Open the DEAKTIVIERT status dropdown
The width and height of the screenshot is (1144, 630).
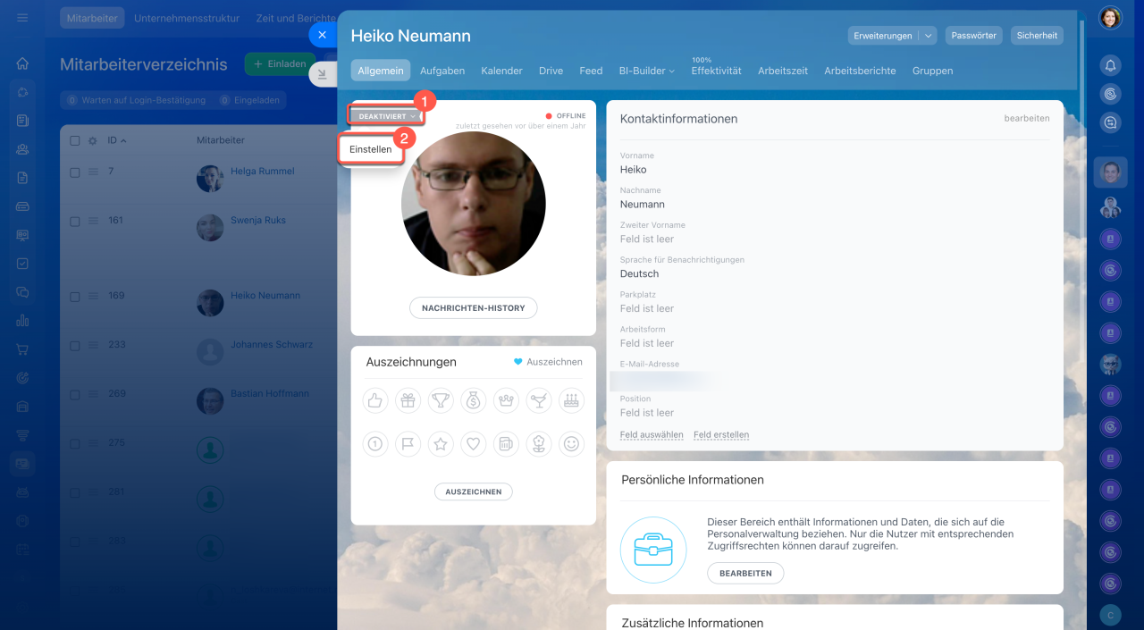click(x=386, y=116)
